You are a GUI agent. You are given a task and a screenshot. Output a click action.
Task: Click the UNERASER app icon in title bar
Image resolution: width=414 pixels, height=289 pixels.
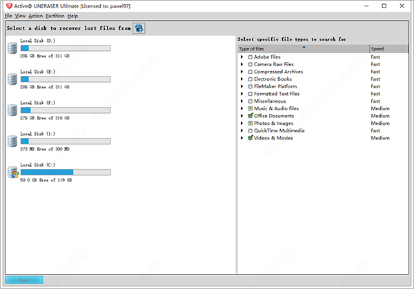pos(9,6)
